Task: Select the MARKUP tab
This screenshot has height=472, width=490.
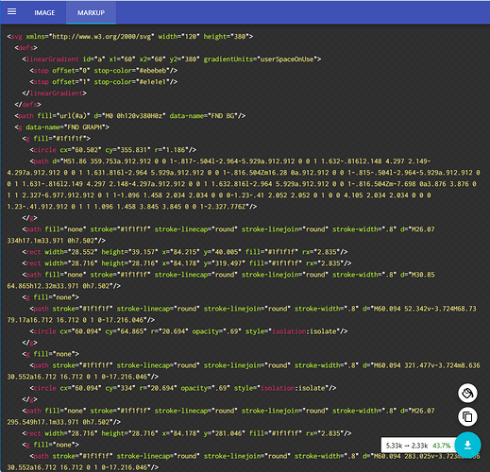Action: pyautogui.click(x=91, y=13)
